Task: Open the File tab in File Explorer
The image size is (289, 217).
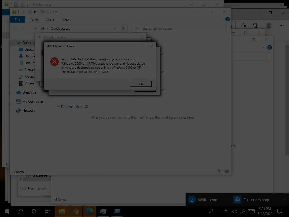Action: click(x=17, y=19)
